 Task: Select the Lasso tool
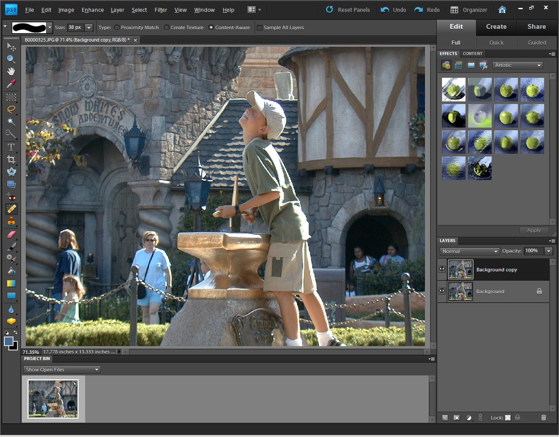11,109
